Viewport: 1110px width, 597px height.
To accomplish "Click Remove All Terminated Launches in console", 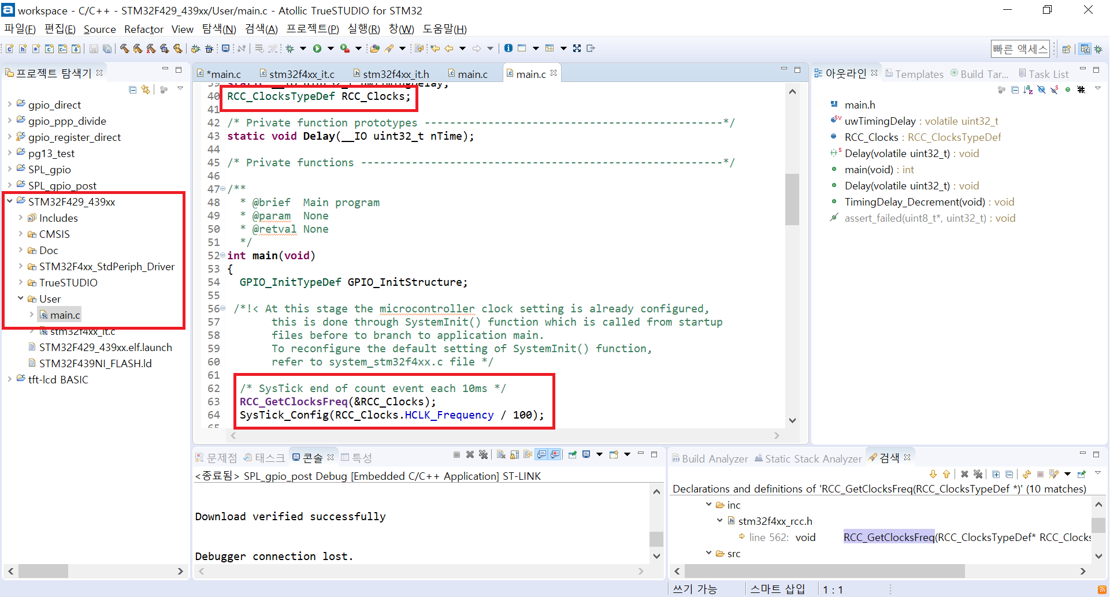I will tap(484, 455).
